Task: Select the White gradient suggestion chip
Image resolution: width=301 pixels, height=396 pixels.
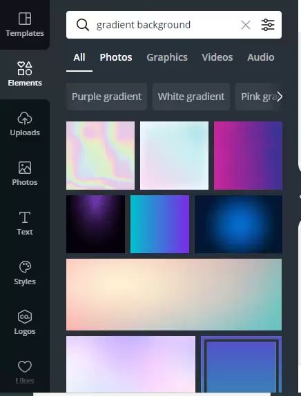Action: tap(191, 97)
